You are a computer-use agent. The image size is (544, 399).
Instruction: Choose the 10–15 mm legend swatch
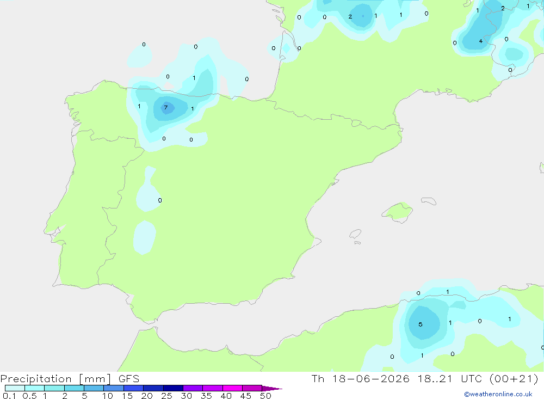click(x=114, y=388)
